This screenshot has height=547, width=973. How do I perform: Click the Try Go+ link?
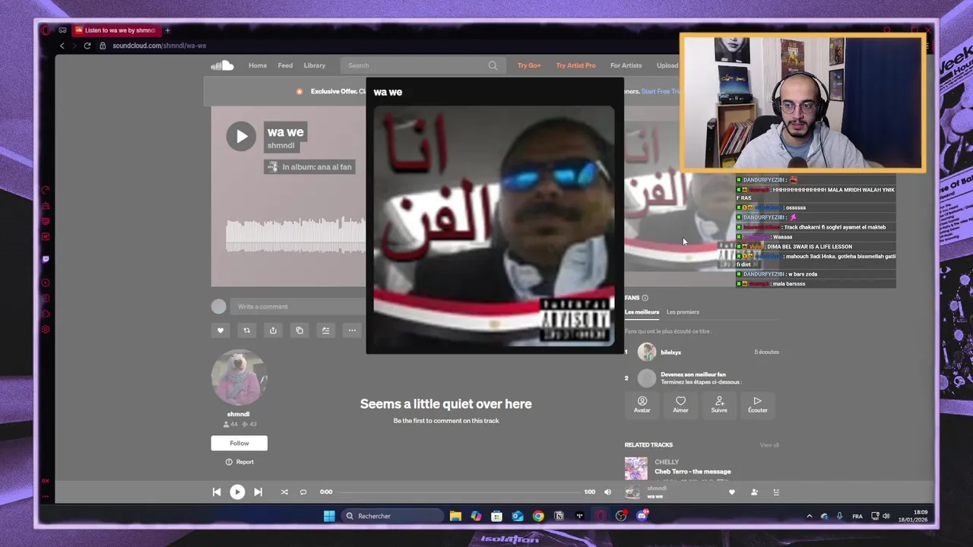point(529,65)
